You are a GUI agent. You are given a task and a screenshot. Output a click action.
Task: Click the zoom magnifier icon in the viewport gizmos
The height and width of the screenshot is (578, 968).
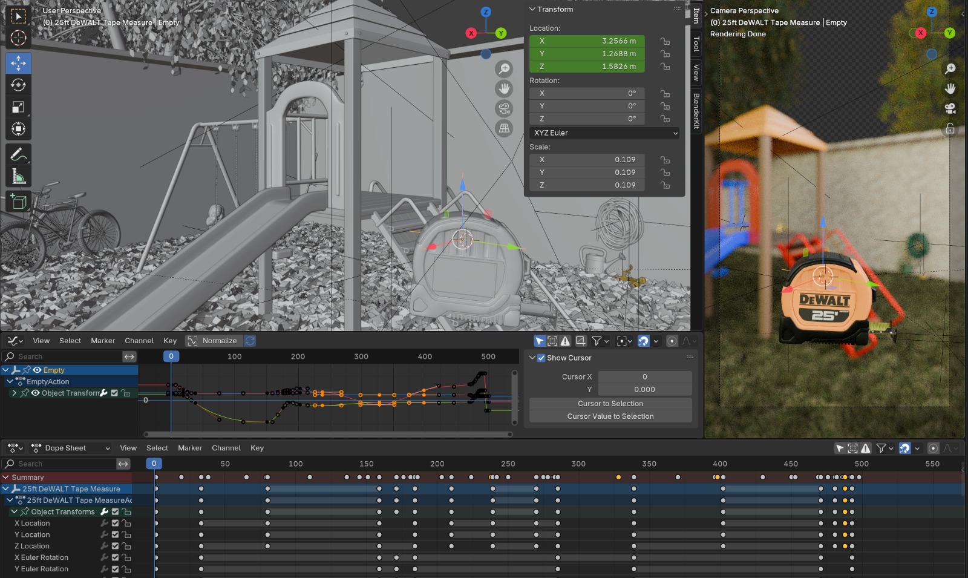(505, 68)
